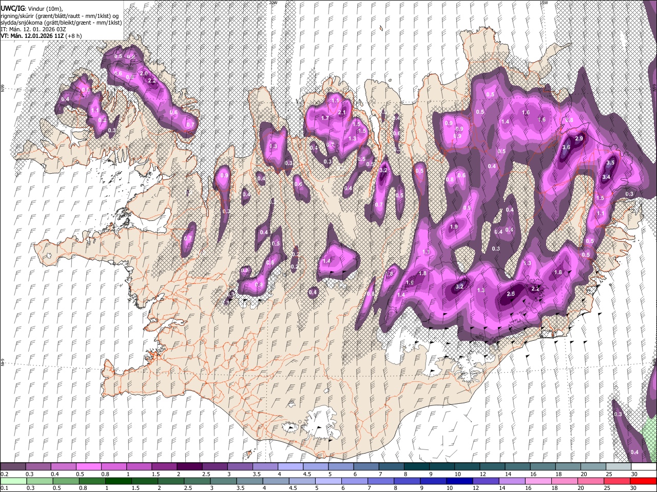The height and width of the screenshot is (492, 657).
Task: Click lower legend green swatch between 0.5 and 0.8
Action: click(x=66, y=481)
